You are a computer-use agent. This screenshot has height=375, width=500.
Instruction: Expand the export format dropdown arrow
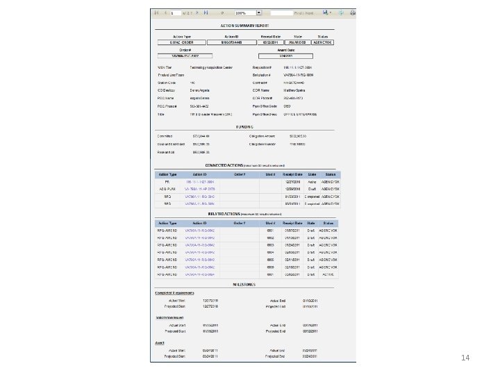(x=331, y=12)
